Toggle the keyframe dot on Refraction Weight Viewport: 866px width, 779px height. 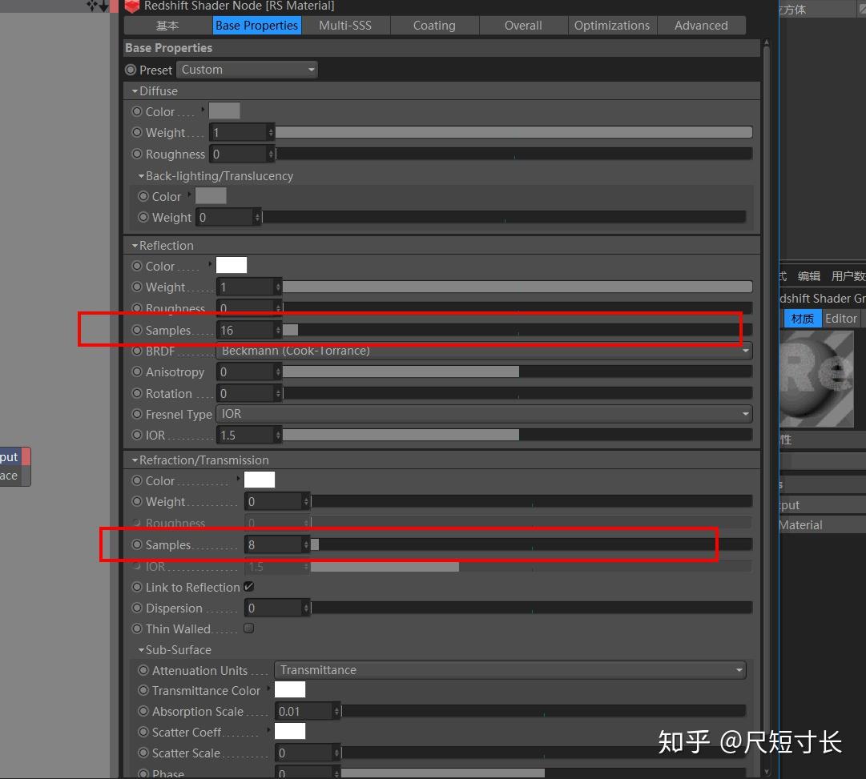pyautogui.click(x=137, y=501)
